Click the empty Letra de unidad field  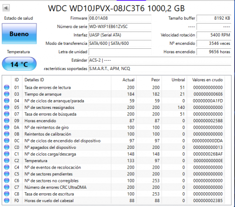click(120, 52)
